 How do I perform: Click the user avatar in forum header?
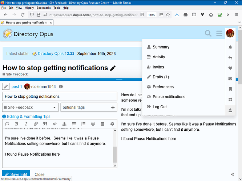(230, 33)
